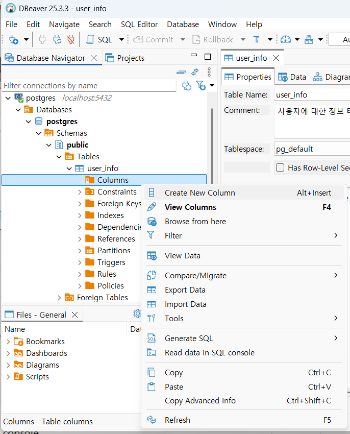Choose Read data in SQL console
The width and height of the screenshot is (350, 434).
244,353
